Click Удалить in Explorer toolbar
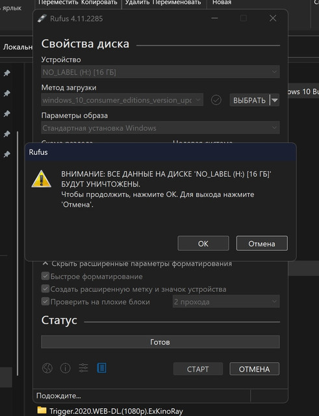The image size is (319, 416). coord(138,3)
